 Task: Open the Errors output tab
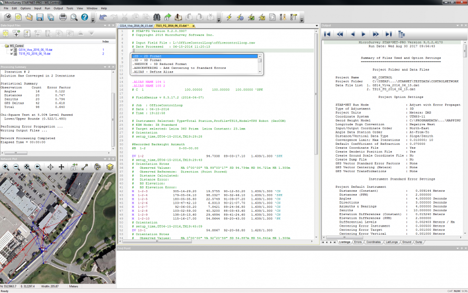click(x=357, y=242)
